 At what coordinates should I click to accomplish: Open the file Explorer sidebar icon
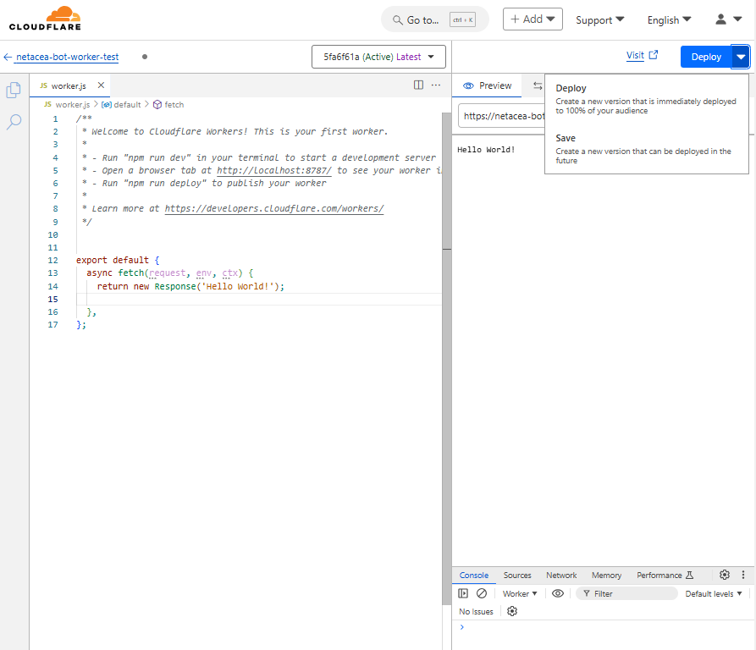14,90
